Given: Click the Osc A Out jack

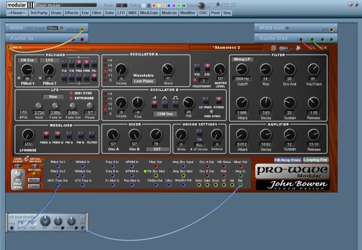Looking at the screenshot, I should pyautogui.click(x=207, y=166).
